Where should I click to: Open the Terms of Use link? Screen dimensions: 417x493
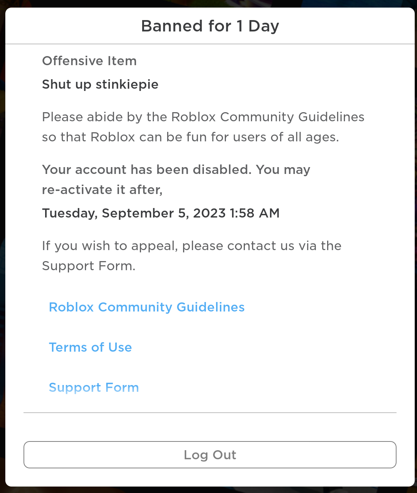[x=90, y=347]
